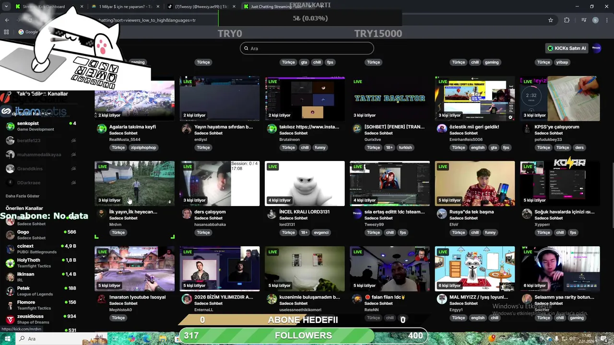Image resolution: width=614 pixels, height=345 pixels.
Task: Open EfoV streamer avatar
Action: (442, 214)
